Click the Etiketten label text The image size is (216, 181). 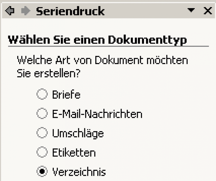[74, 153]
